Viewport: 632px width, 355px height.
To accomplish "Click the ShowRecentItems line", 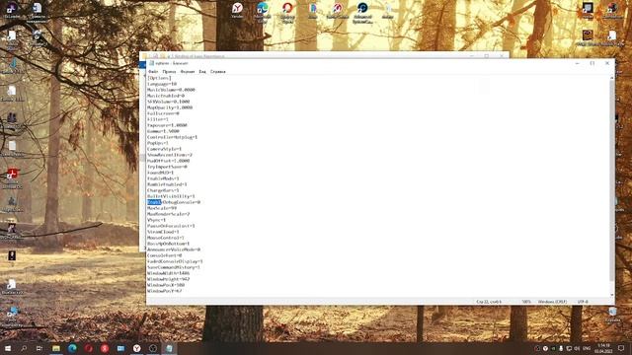I will [170, 155].
